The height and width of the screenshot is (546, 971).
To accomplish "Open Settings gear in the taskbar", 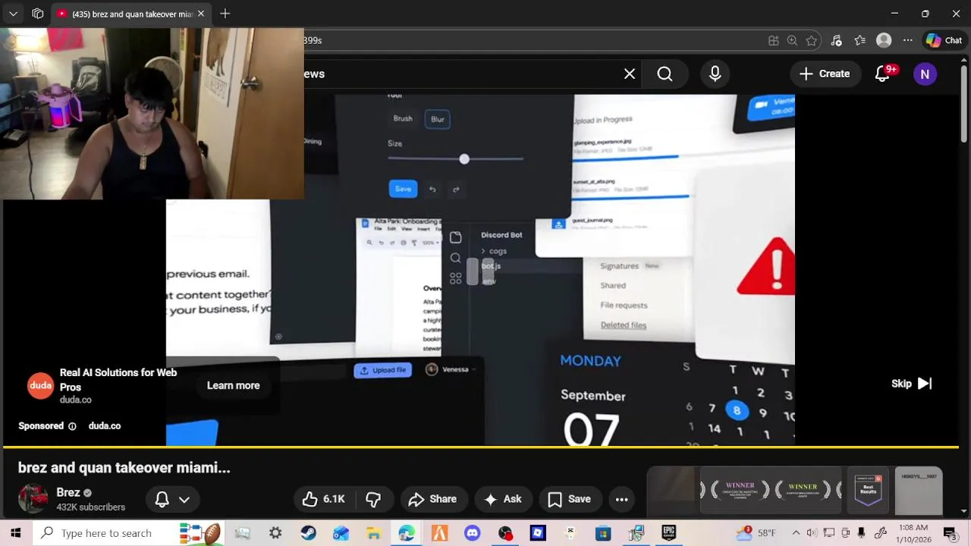I will click(275, 533).
